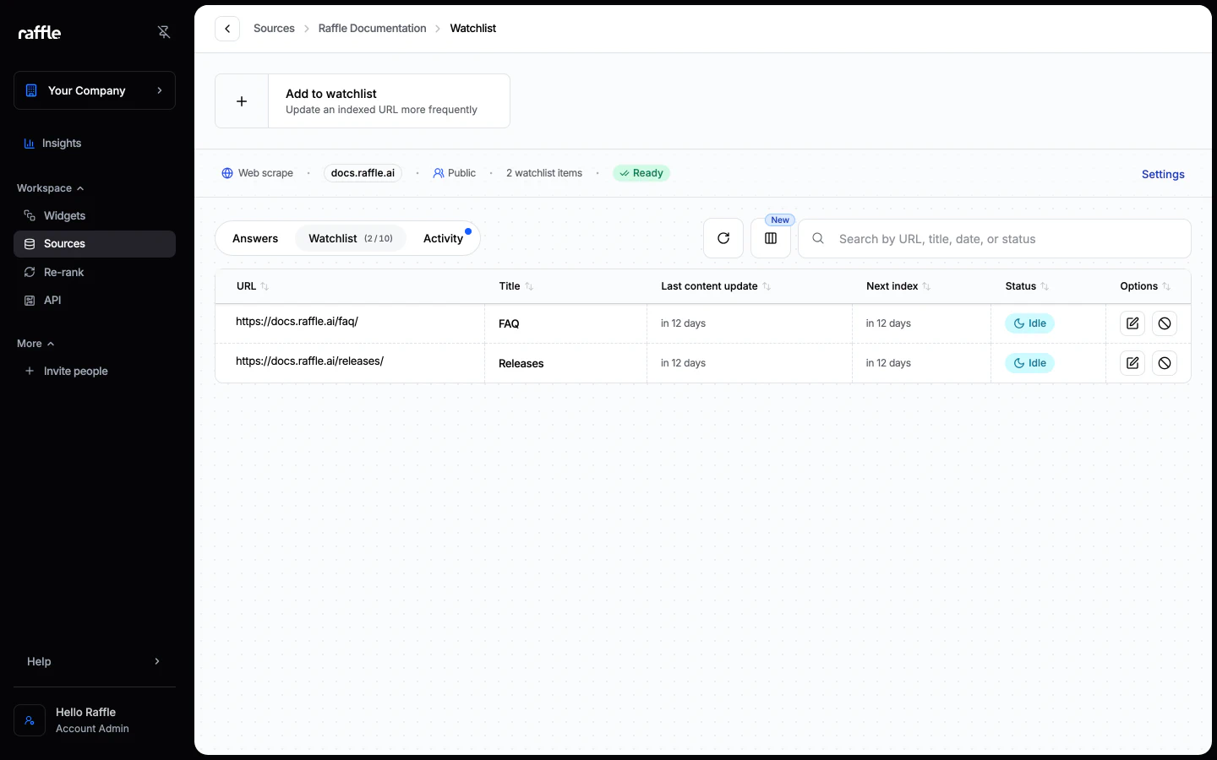Open the Your Company switcher

point(95,90)
